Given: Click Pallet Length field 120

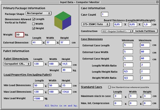Looking at the screenshot, I should [x=38, y=64].
